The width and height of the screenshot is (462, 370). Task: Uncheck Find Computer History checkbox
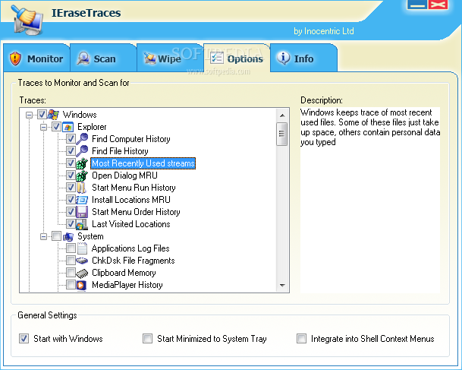coord(71,139)
